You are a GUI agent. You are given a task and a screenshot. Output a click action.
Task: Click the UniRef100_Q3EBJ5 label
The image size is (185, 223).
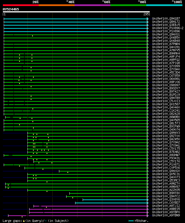[166, 25]
